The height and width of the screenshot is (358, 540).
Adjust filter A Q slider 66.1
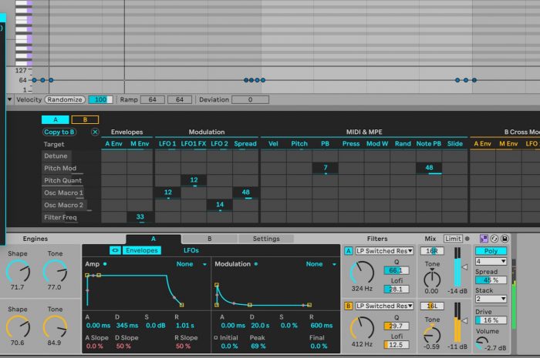click(397, 270)
